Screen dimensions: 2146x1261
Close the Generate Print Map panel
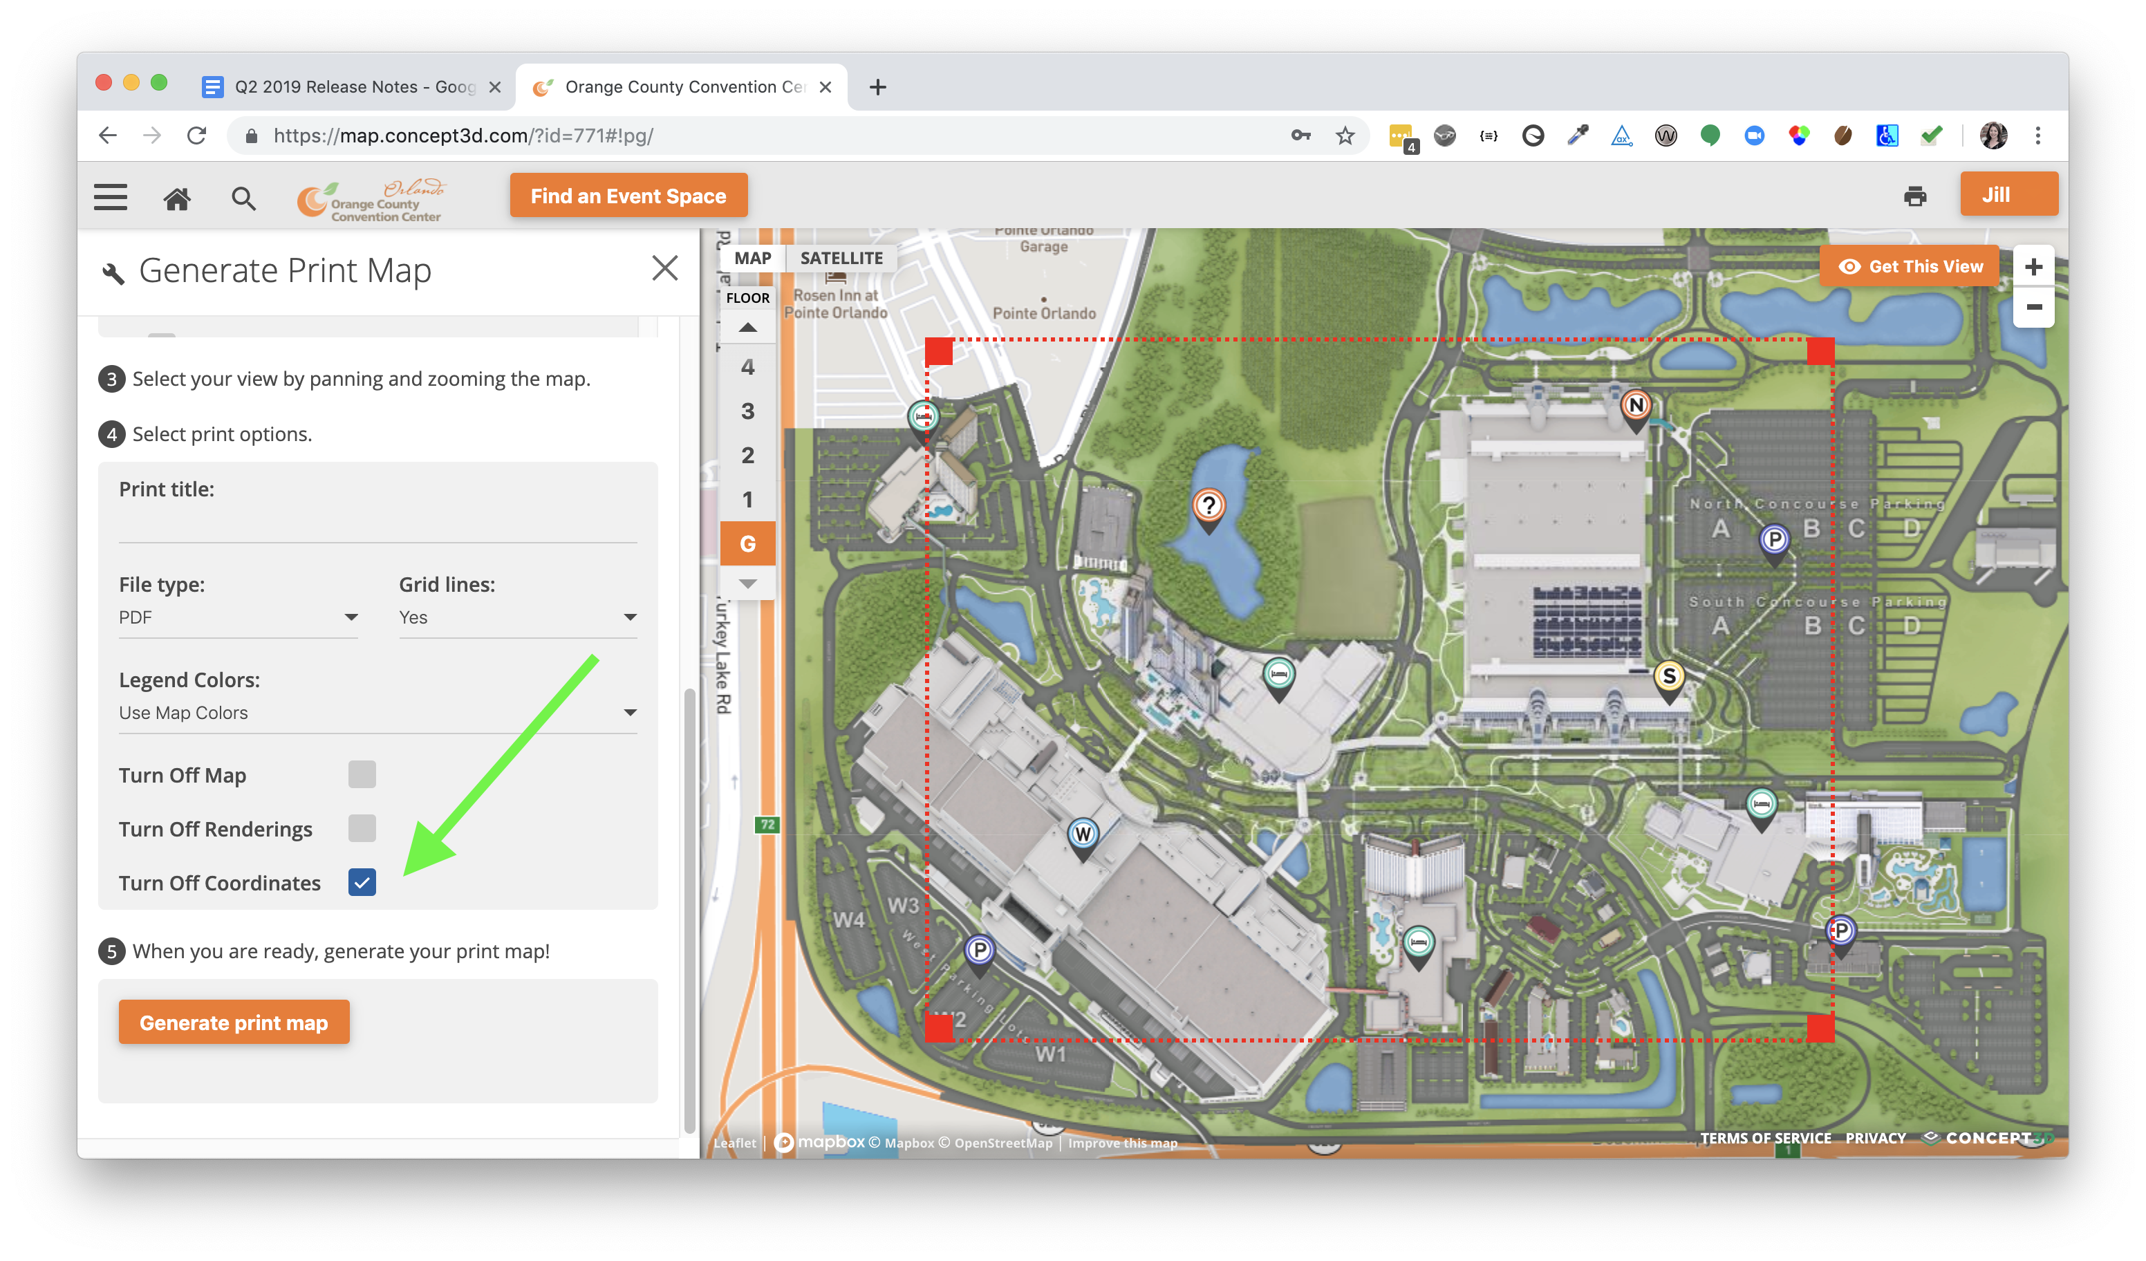click(x=665, y=268)
